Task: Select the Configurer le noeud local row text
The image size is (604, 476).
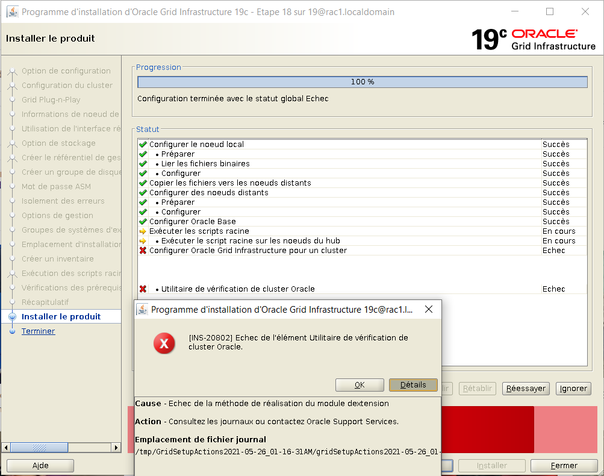Action: 196,145
